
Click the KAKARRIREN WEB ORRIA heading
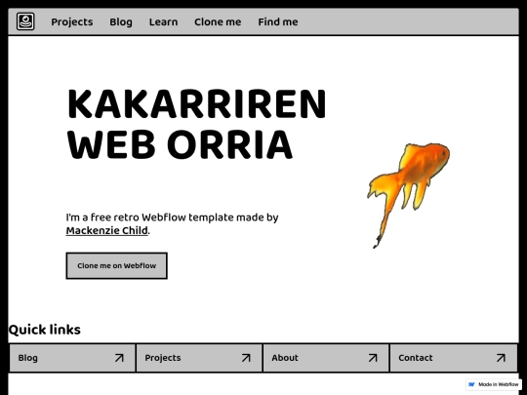[196, 124]
